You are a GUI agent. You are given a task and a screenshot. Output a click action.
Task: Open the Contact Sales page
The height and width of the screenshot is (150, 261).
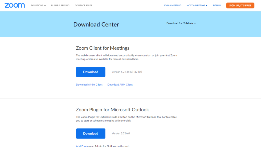point(83,5)
